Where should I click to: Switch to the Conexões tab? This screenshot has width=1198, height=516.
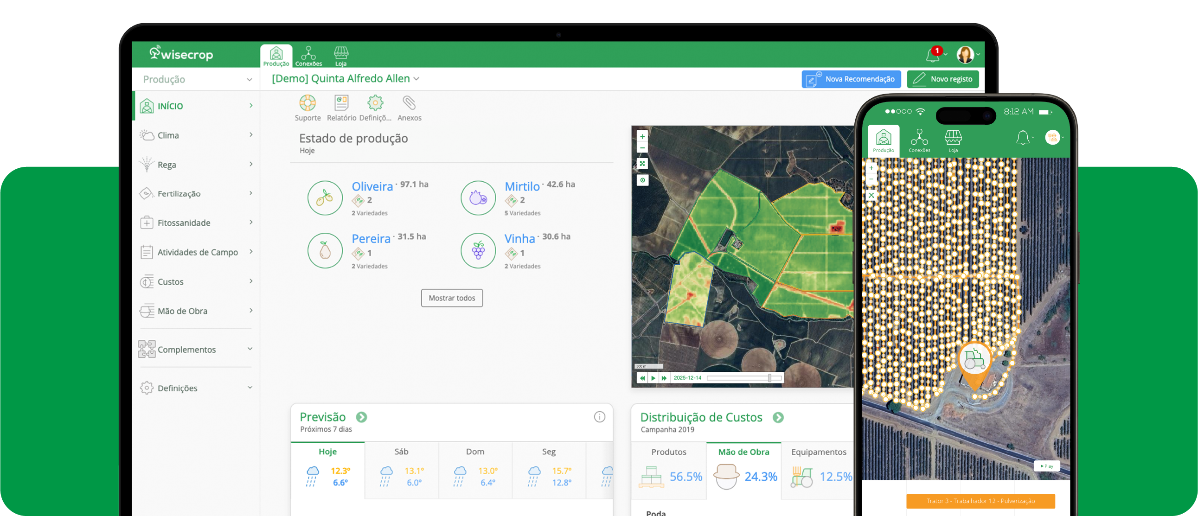(x=308, y=54)
